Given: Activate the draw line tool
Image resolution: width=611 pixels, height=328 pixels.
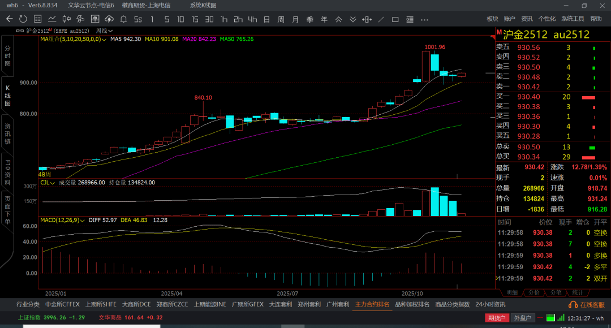Looking at the screenshot, I should [381, 19].
